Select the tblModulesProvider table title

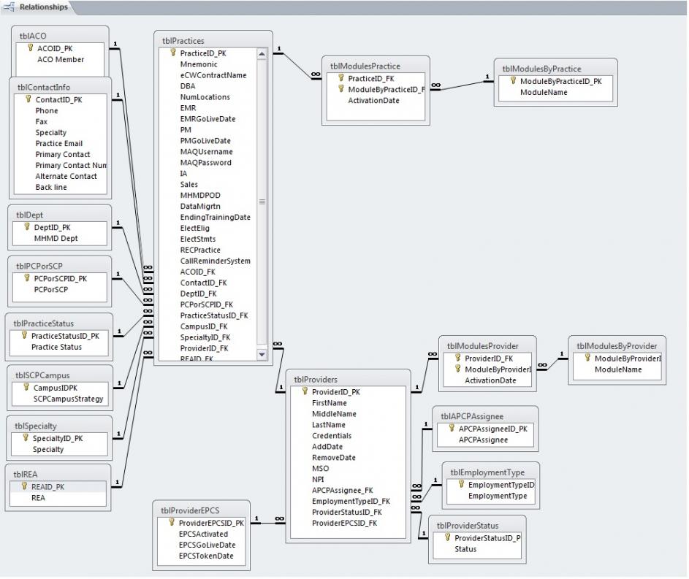[483, 346]
